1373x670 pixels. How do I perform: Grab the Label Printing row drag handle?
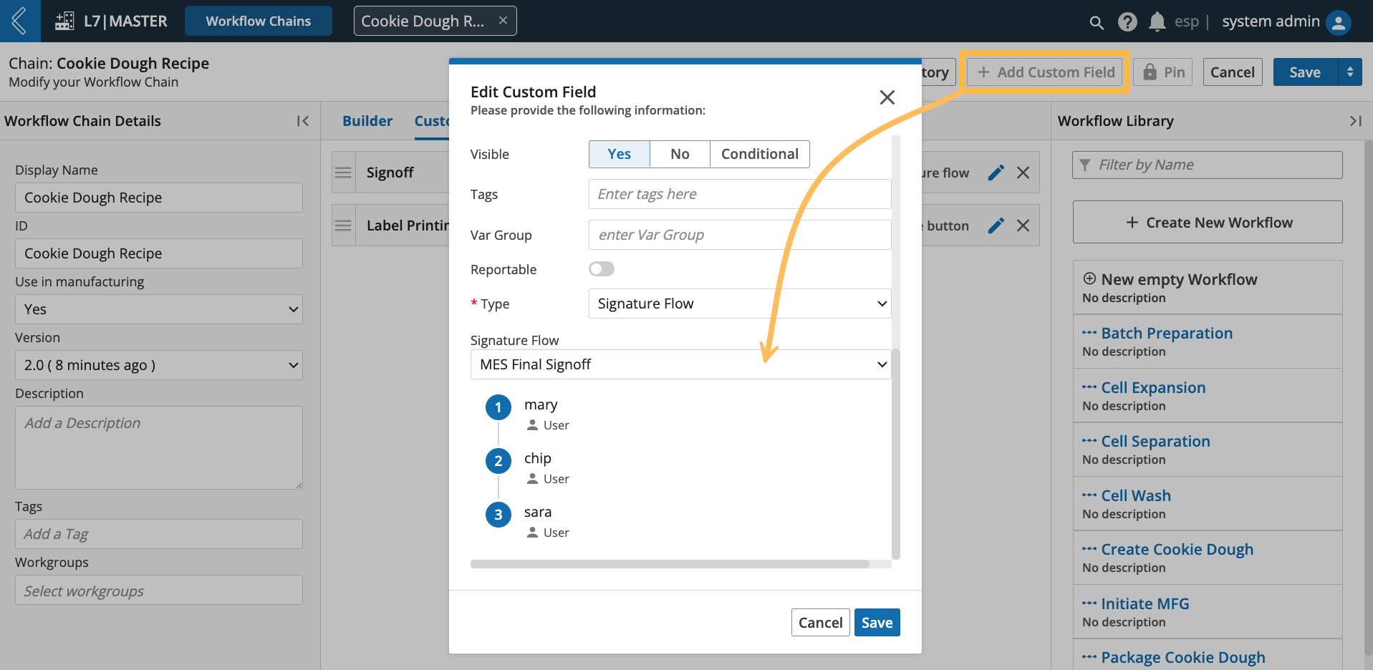[x=344, y=225]
